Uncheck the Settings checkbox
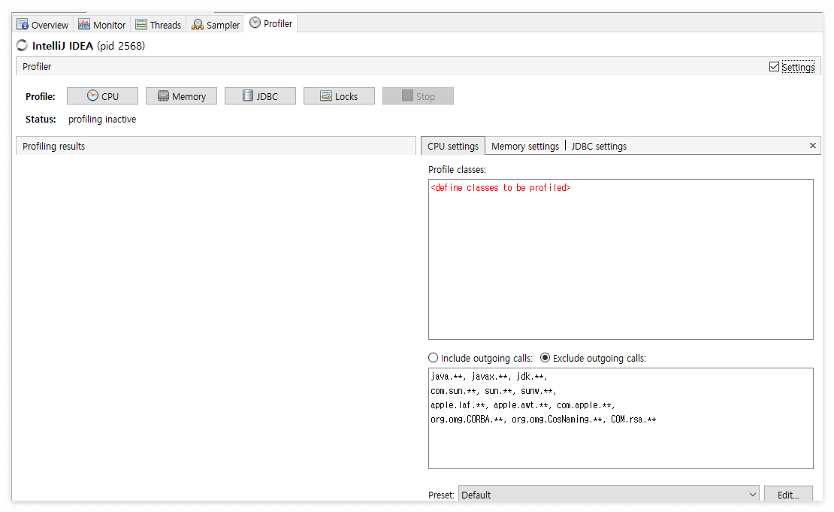 [x=774, y=66]
